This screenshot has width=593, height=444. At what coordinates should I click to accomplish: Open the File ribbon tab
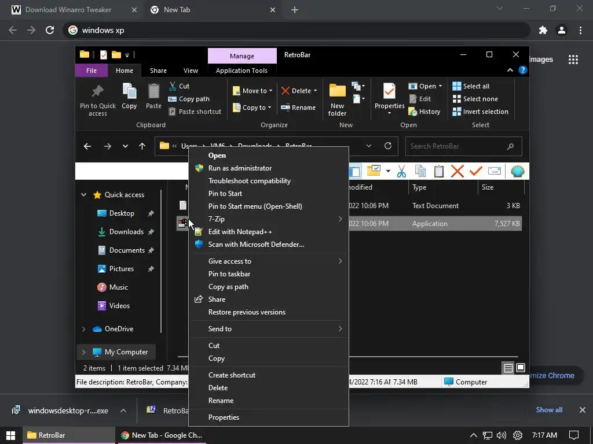(91, 71)
